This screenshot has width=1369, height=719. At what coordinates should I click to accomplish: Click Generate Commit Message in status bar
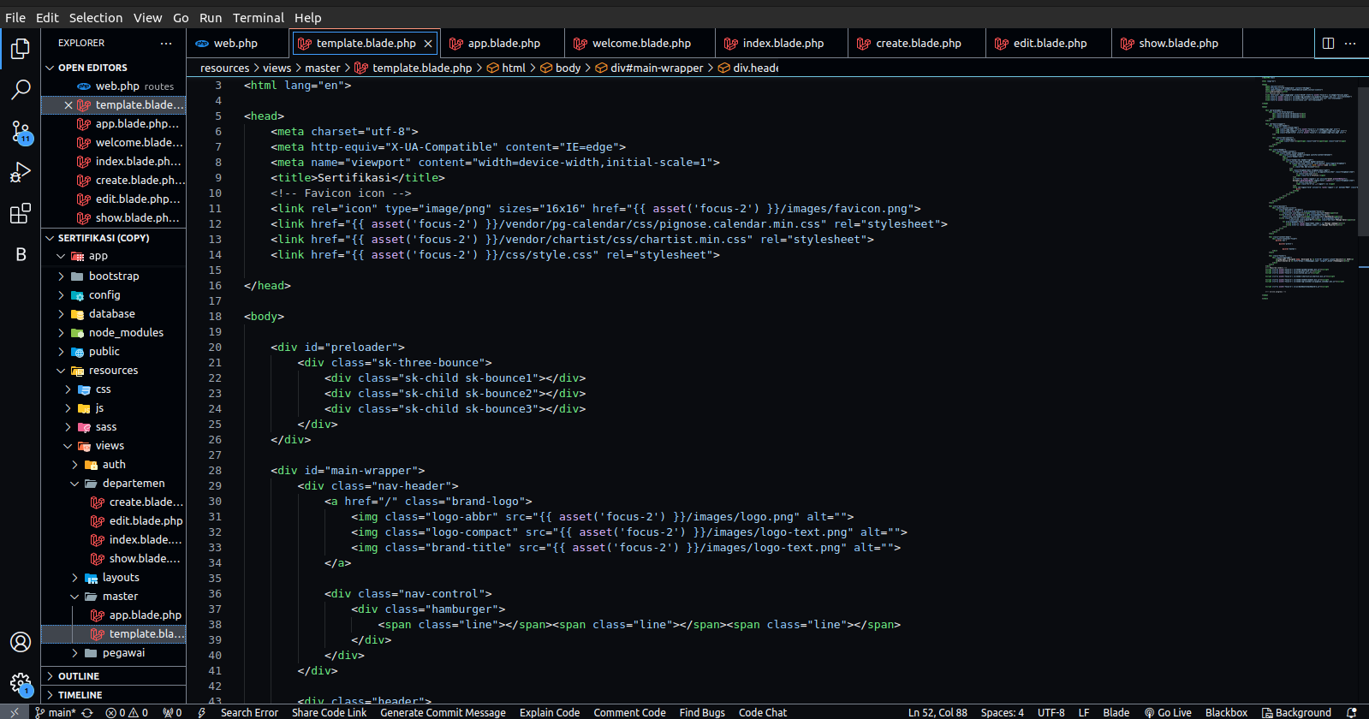point(443,712)
